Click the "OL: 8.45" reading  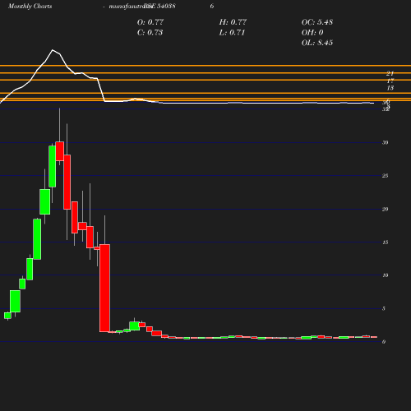click(317, 43)
